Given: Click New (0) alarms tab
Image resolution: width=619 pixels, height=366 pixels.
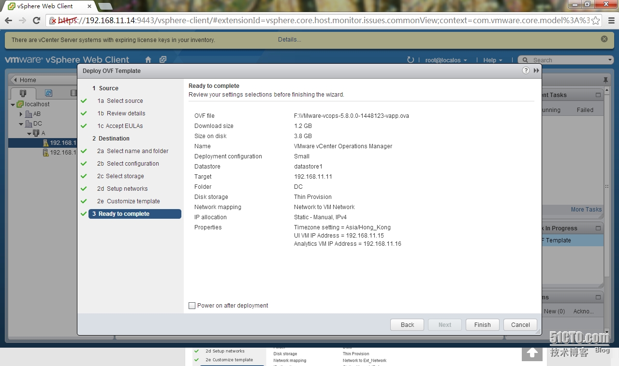Looking at the screenshot, I should point(554,311).
